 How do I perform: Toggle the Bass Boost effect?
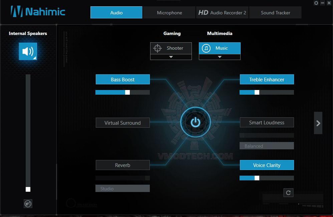(123, 79)
